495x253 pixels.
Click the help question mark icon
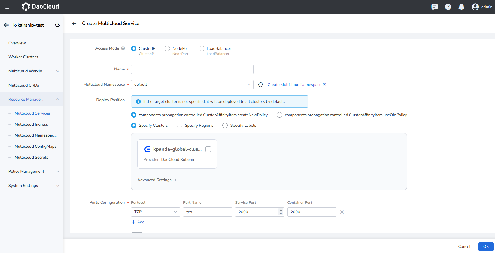click(448, 7)
